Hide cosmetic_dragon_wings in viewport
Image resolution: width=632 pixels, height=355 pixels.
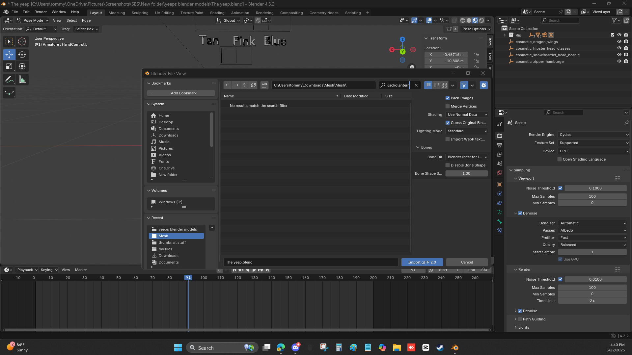point(619,42)
